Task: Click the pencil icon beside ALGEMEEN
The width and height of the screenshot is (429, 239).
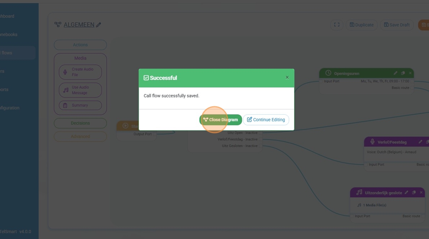Action: point(98,25)
